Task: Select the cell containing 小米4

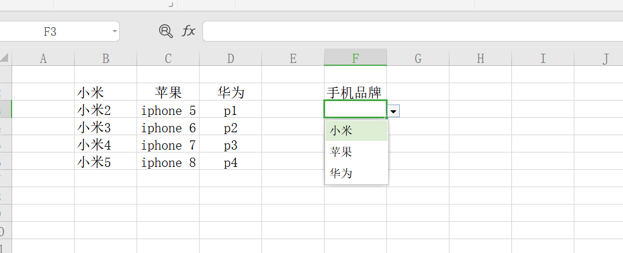Action: tap(105, 144)
